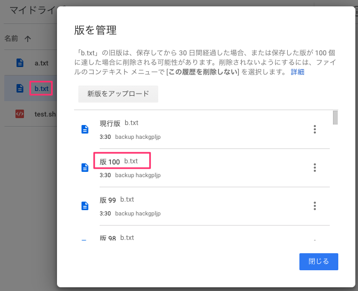Screen dimensions: 358x291
Task: Click the 名前 column header
Action: [11, 38]
